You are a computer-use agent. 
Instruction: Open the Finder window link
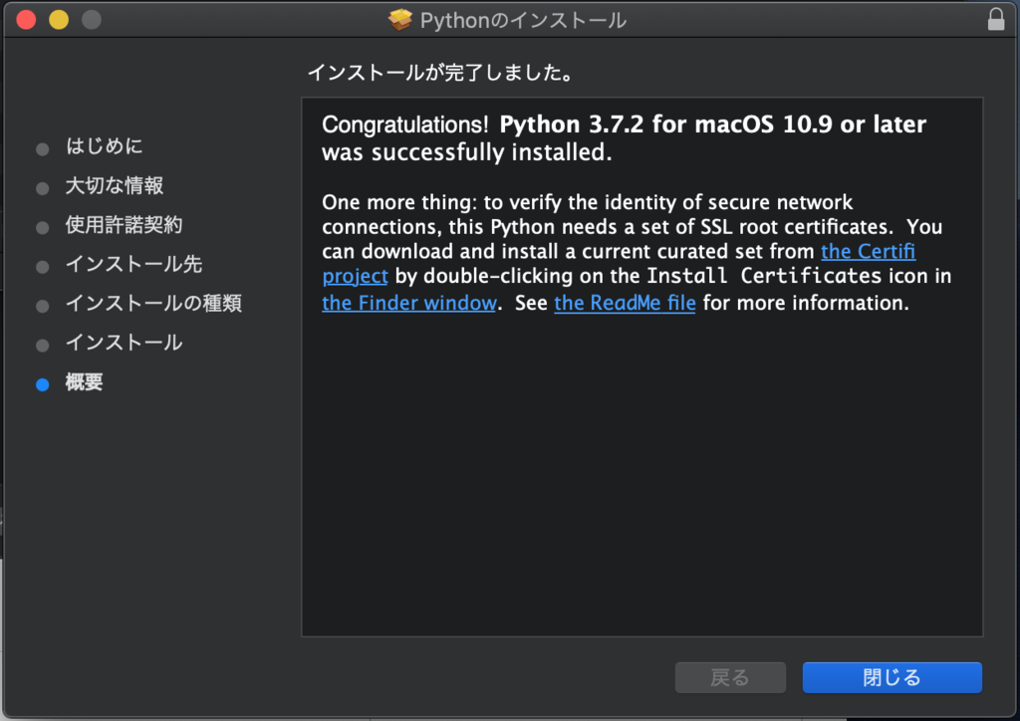point(408,303)
